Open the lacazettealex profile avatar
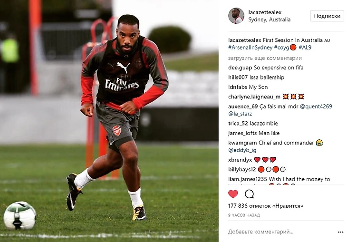 (x=236, y=16)
